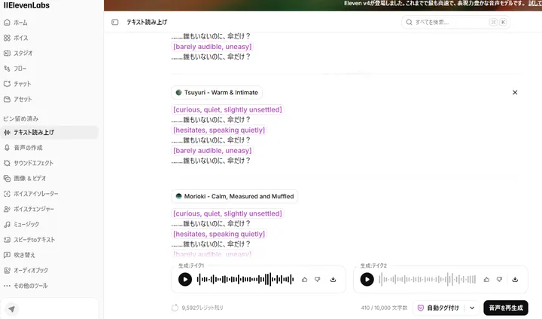The image size is (542, 319).
Task: Click the 吹き替え icon
Action: (7, 255)
